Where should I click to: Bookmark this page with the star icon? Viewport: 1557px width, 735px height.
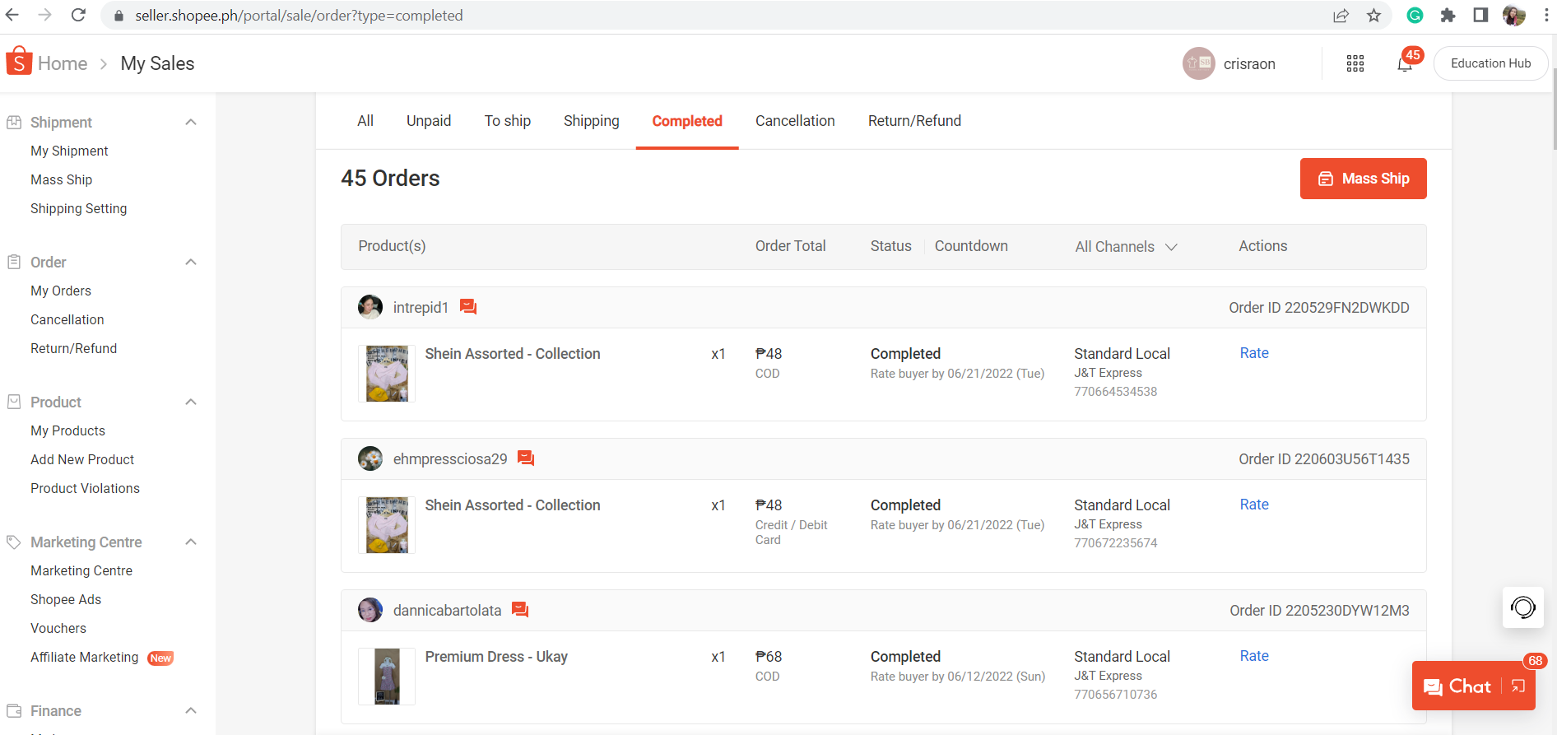1373,16
